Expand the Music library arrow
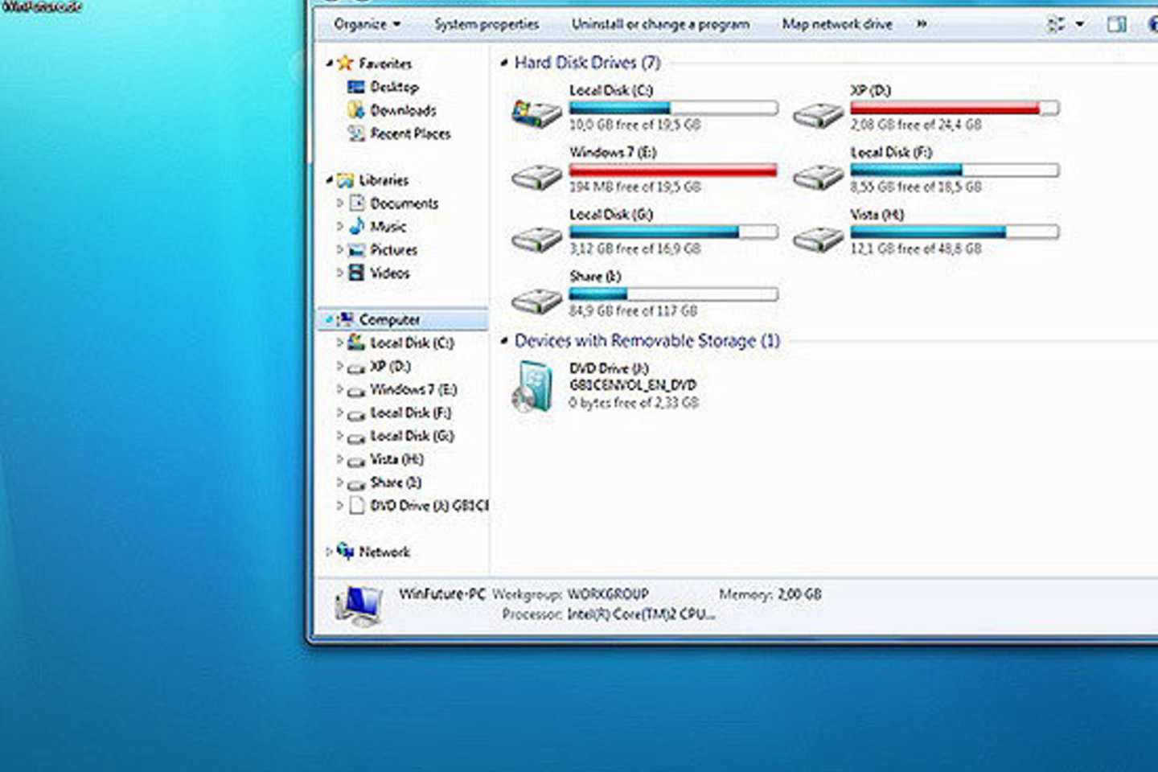Image resolution: width=1158 pixels, height=772 pixels. [339, 227]
